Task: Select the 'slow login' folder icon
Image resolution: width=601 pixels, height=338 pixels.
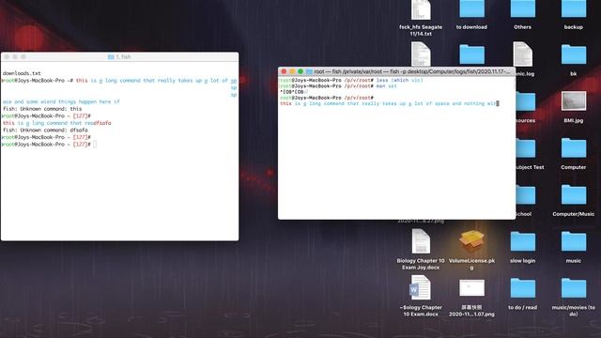Action: coord(522,241)
